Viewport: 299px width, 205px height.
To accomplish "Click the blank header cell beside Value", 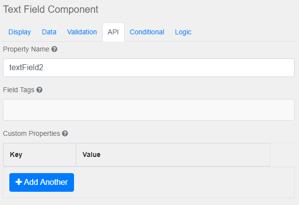I will [282, 154].
